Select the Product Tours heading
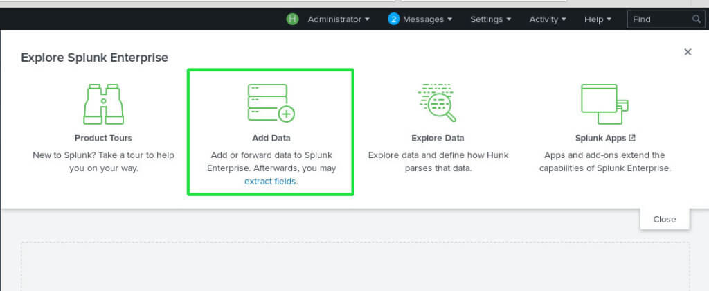 [103, 138]
